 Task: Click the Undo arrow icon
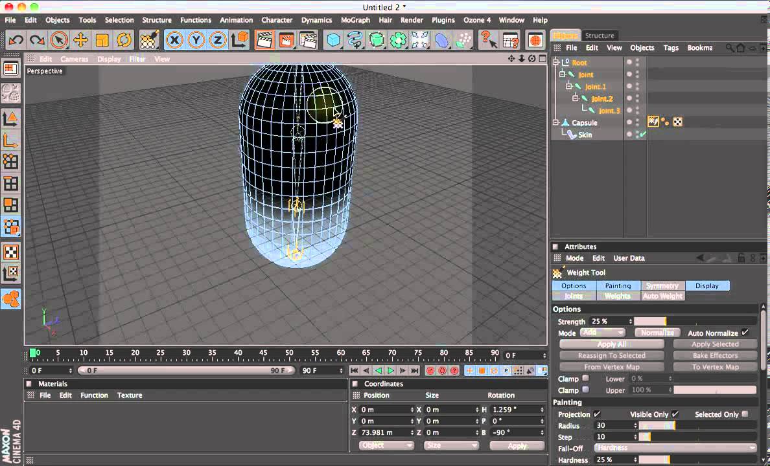pos(16,40)
